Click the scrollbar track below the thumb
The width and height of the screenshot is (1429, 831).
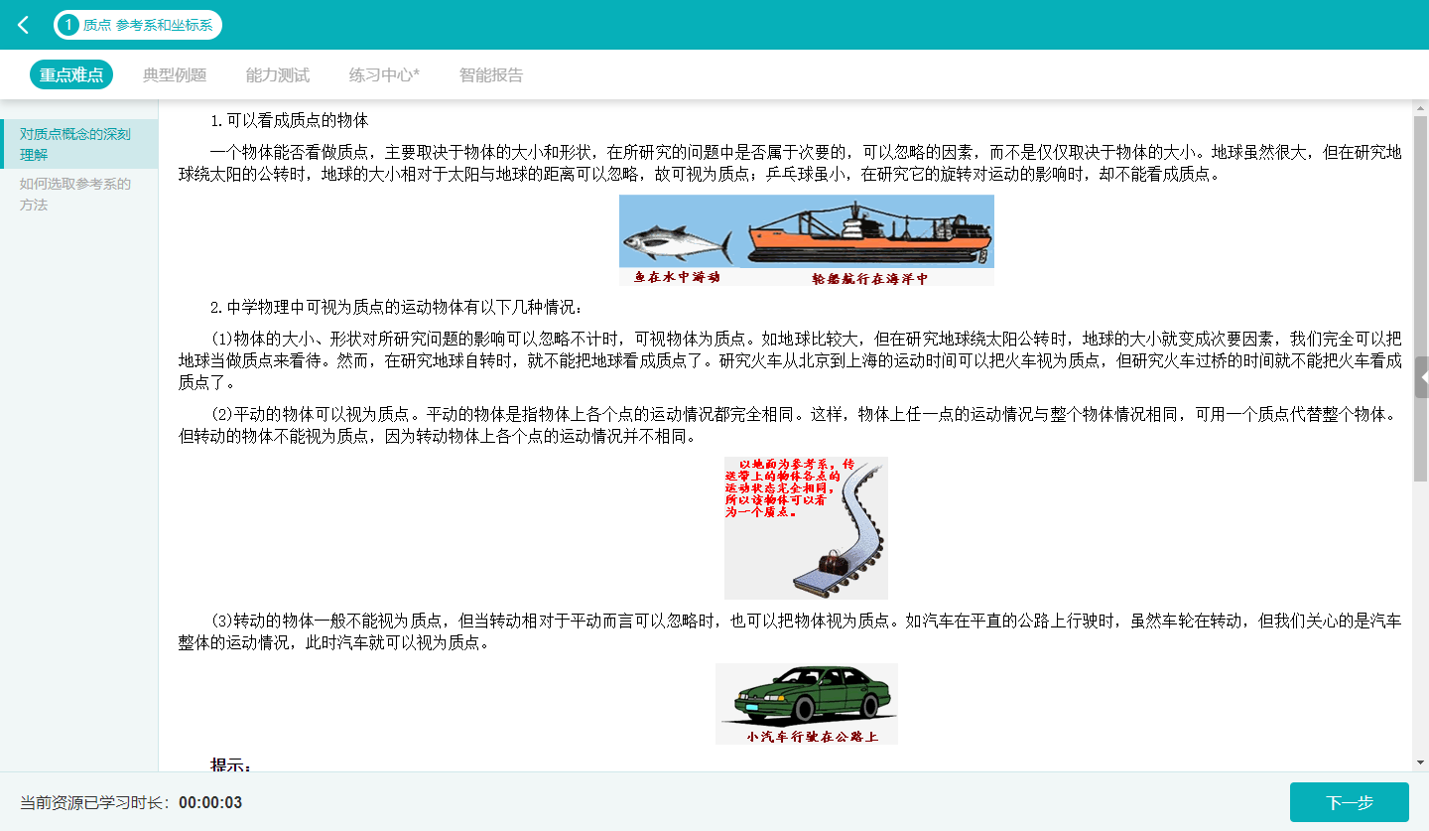click(1420, 616)
